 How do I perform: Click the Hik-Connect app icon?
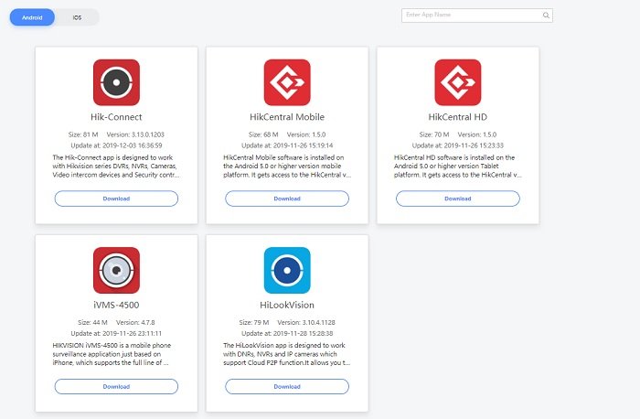tap(116, 82)
